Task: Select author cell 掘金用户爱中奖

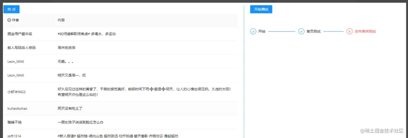Action: 20,34
